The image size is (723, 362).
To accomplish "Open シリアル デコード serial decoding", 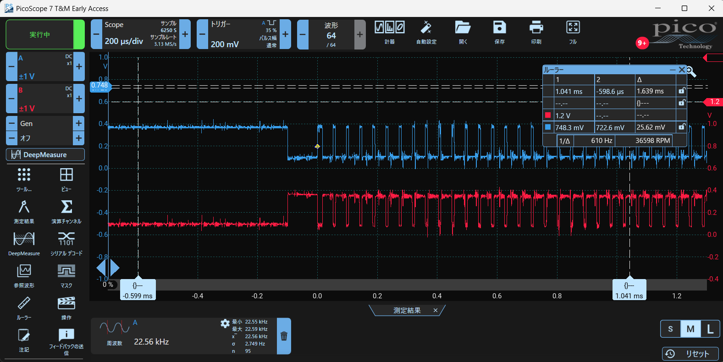I will tap(66, 243).
